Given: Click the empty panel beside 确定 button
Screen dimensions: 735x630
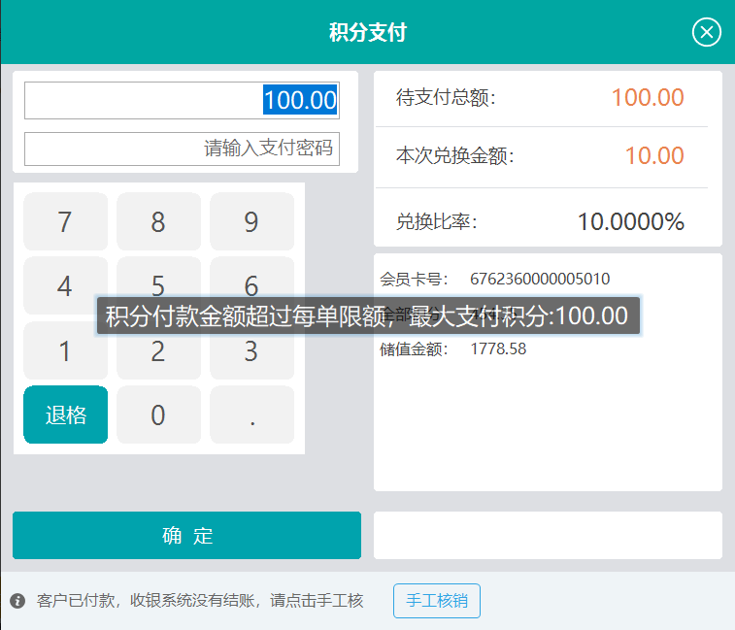Looking at the screenshot, I should pos(548,535).
